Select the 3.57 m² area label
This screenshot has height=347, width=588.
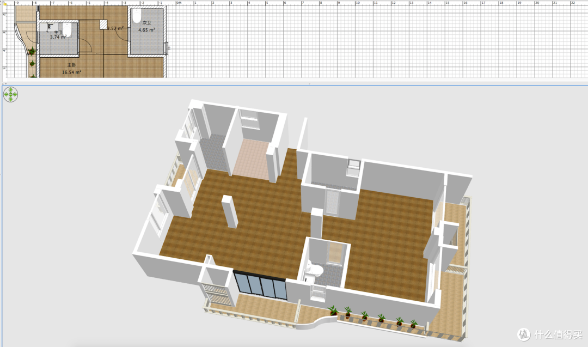(x=115, y=28)
